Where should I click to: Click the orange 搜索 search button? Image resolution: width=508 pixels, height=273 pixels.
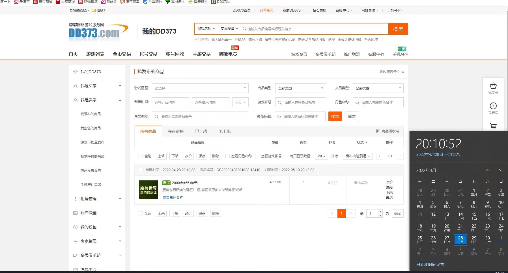335,116
